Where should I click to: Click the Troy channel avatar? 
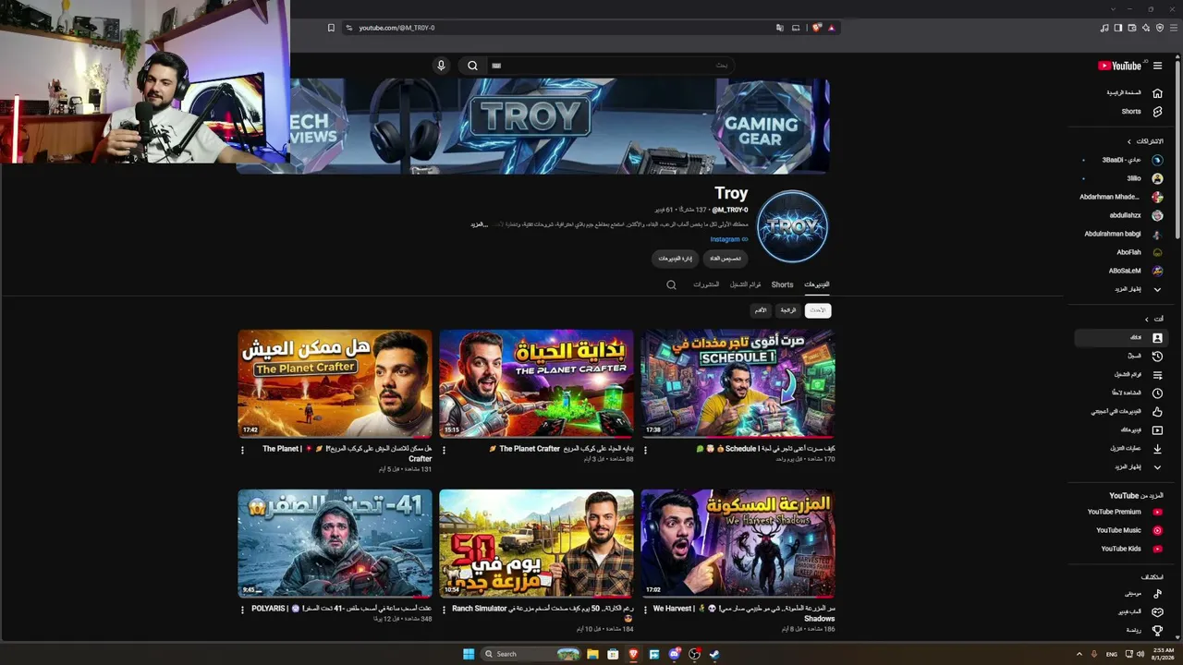coord(792,226)
